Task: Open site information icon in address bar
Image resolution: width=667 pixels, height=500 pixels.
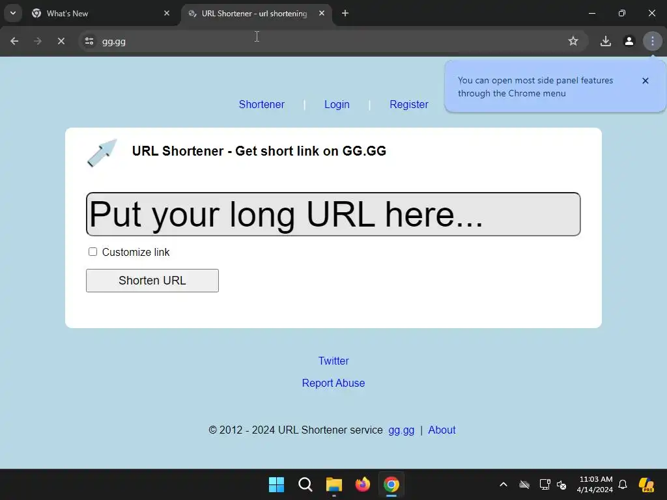Action: [89, 41]
